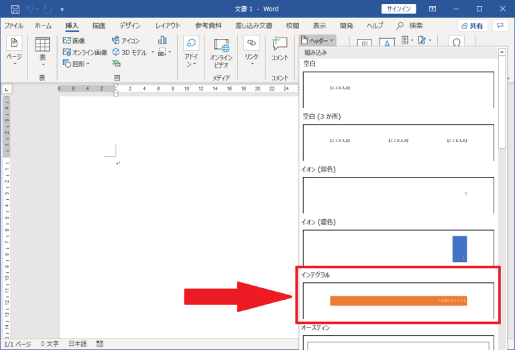Open オンライン画像 online pictures
This screenshot has height=350, width=515.
pos(84,52)
